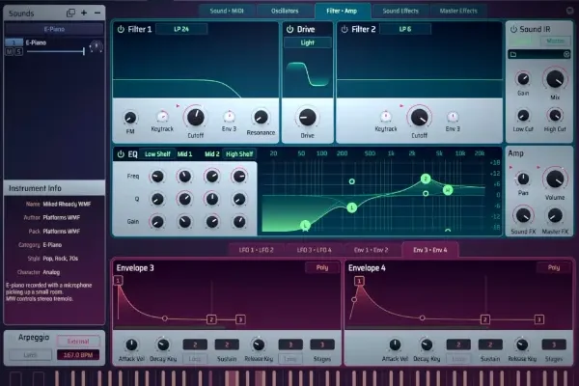Solo the E-Piano sound

19,52
